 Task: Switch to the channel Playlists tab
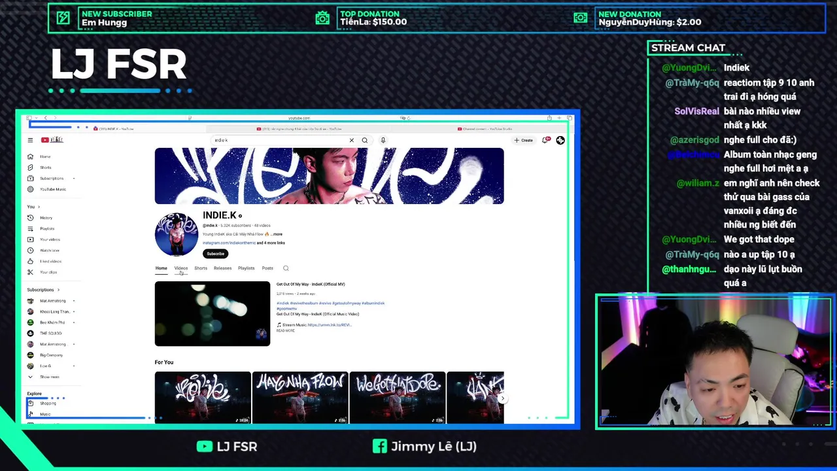click(246, 268)
